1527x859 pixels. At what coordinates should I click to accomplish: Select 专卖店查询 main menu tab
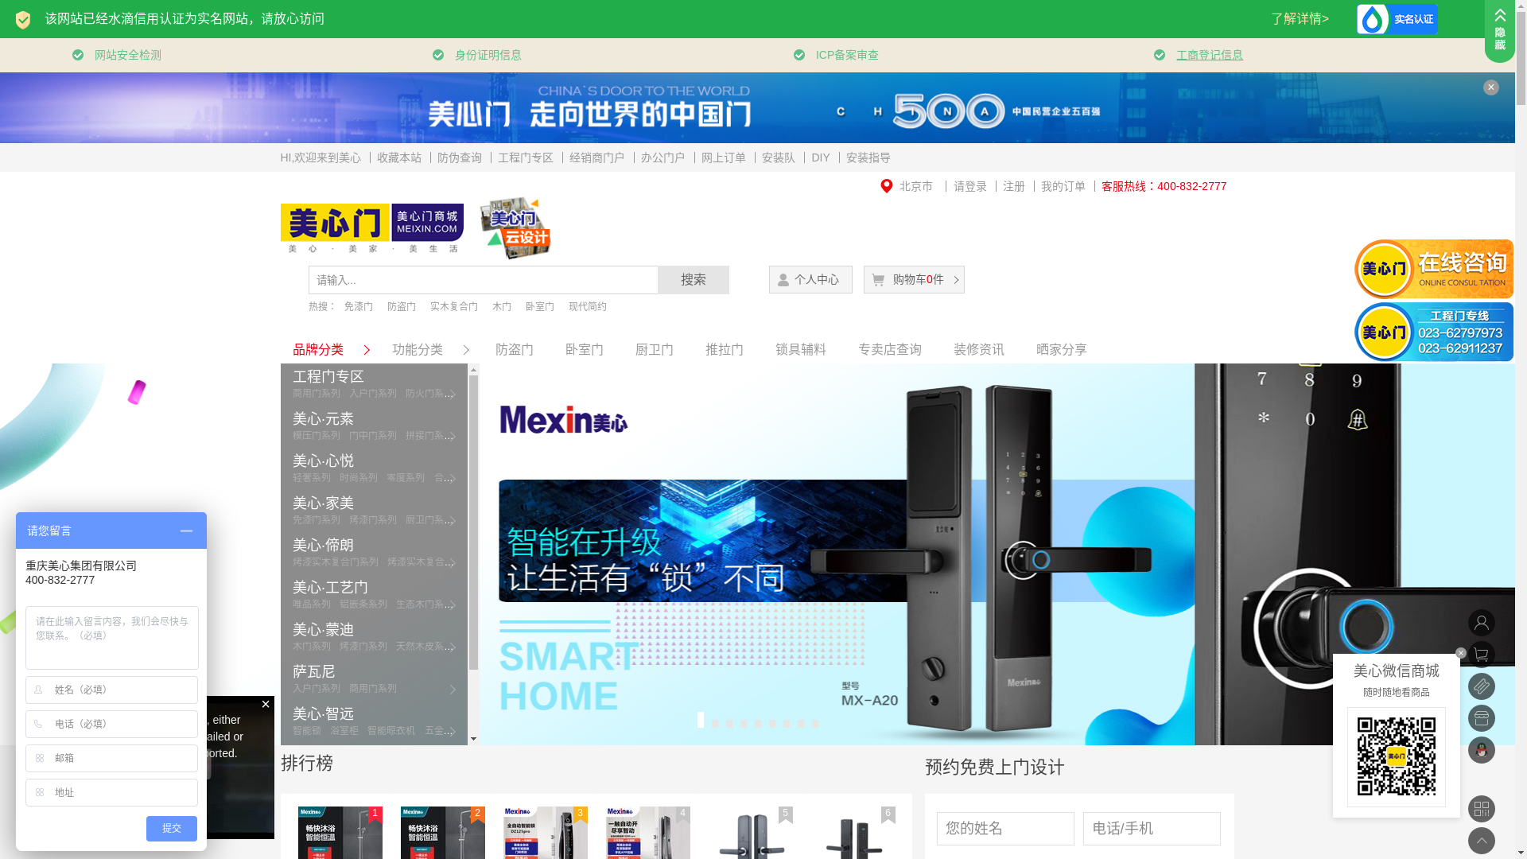pos(890,350)
